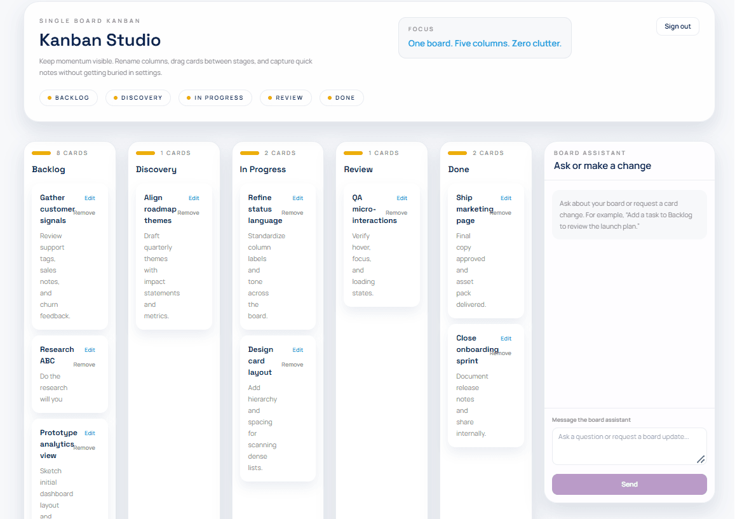This screenshot has height=519, width=735.
Task: Remove the Design card layout card
Action: coord(292,365)
